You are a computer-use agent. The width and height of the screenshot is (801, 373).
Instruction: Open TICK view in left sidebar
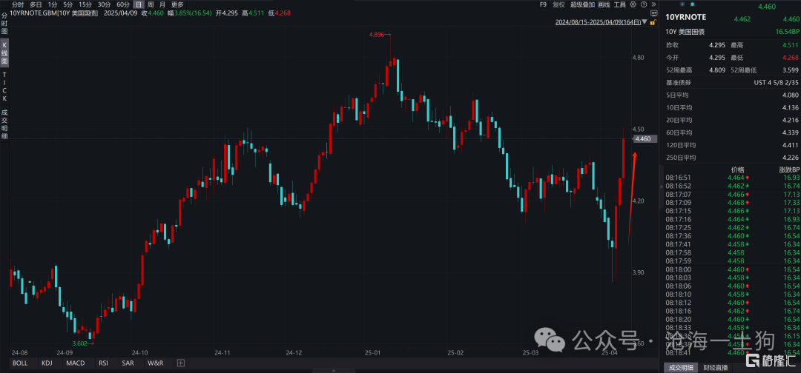(4, 86)
